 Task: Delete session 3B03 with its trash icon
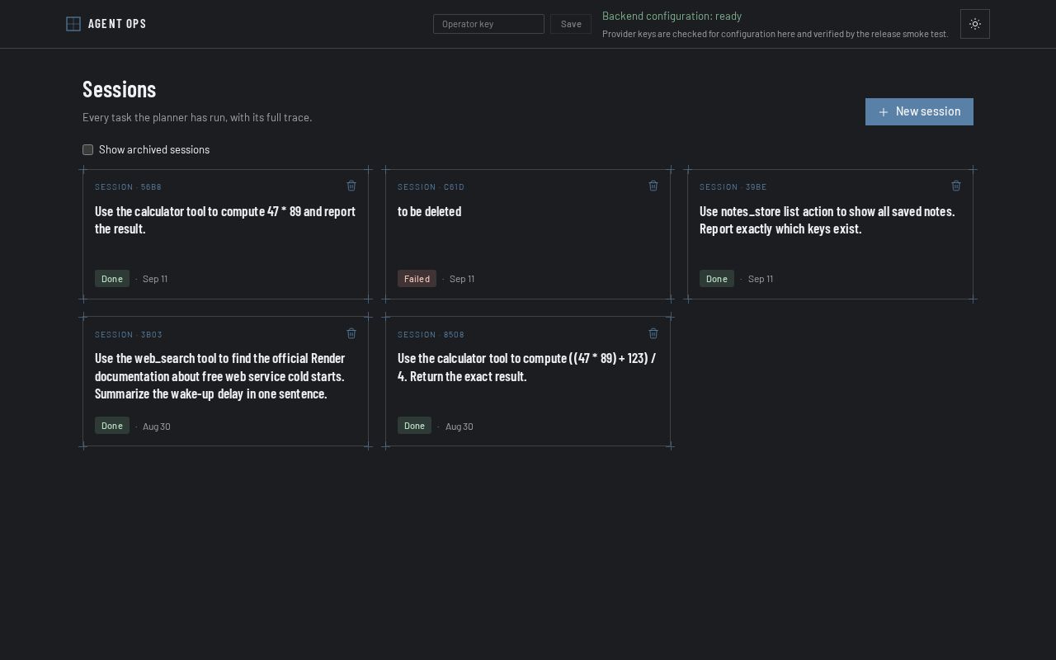tap(351, 333)
